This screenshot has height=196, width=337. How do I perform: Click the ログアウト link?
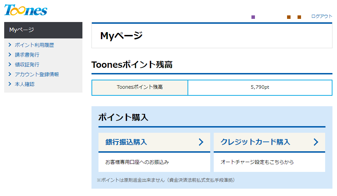point(322,16)
